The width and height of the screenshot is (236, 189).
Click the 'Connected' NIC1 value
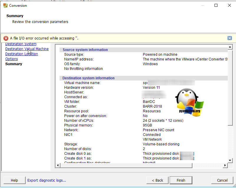151,135
